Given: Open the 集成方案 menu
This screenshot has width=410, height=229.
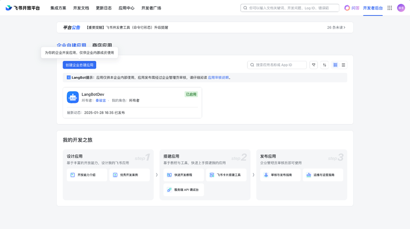Looking at the screenshot, I should pyautogui.click(x=58, y=8).
